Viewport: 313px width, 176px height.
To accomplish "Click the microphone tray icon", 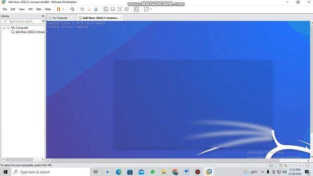I will [268, 172].
